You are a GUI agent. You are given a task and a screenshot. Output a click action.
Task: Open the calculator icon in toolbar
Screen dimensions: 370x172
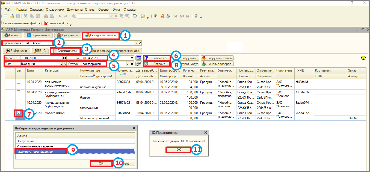(156, 16)
